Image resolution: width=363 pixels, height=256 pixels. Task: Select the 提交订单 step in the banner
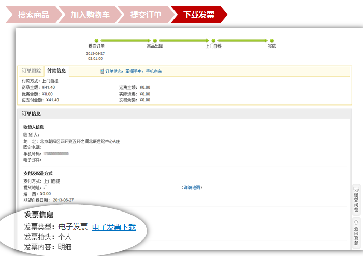[x=146, y=15]
